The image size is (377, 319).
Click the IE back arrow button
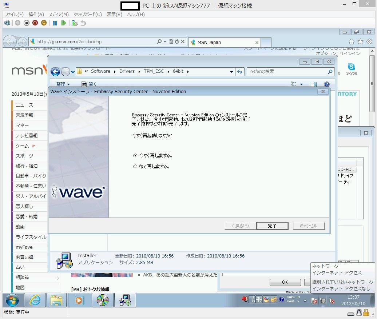[x=10, y=42]
